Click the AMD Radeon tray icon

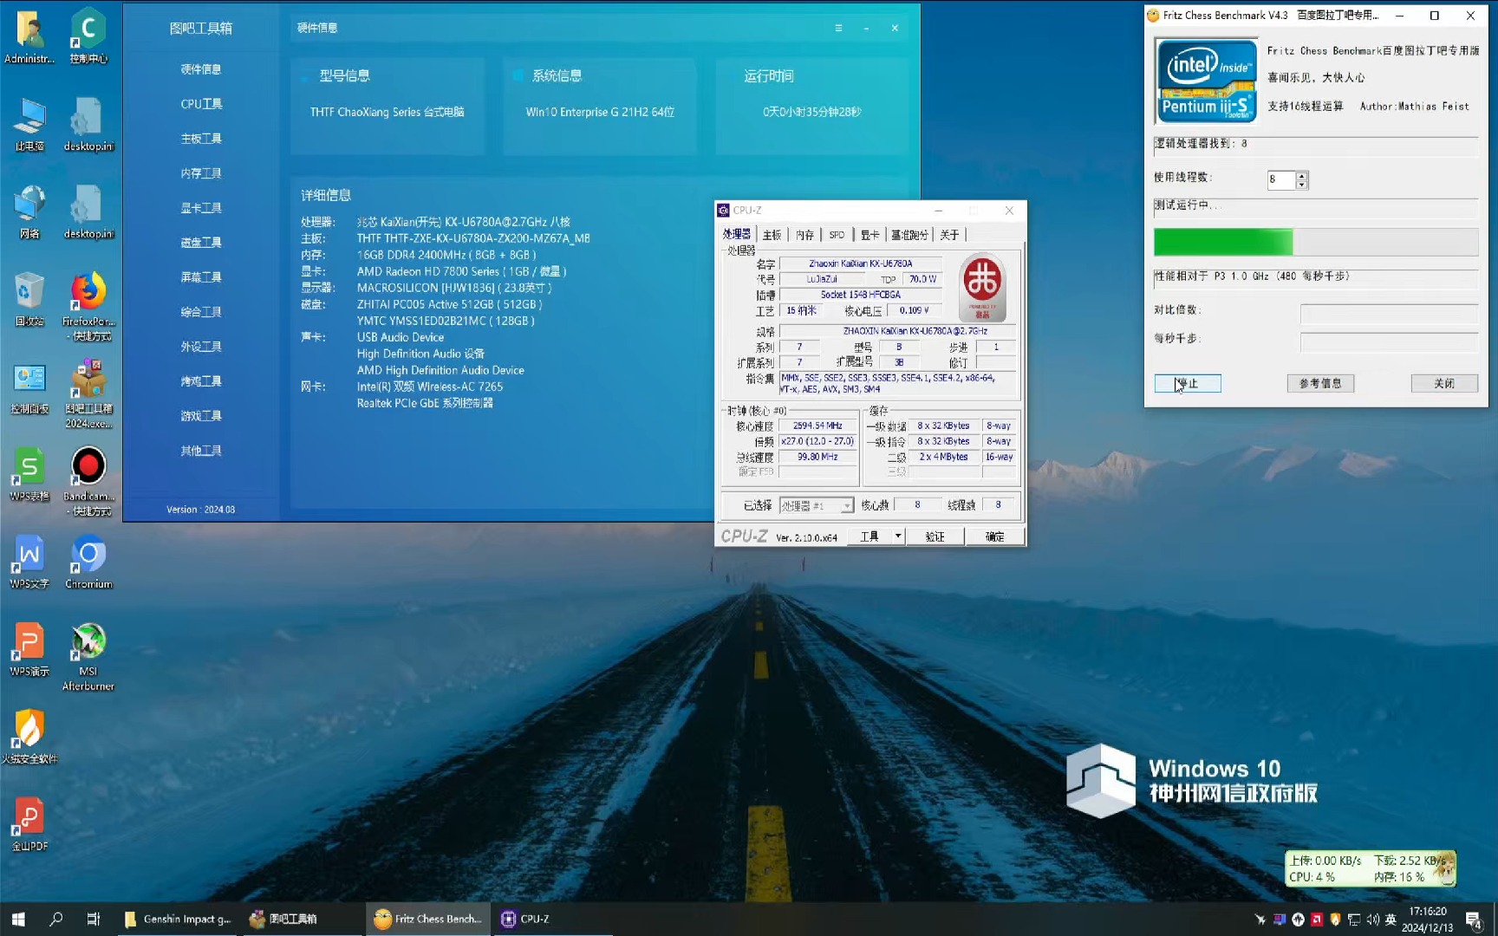point(1317,920)
